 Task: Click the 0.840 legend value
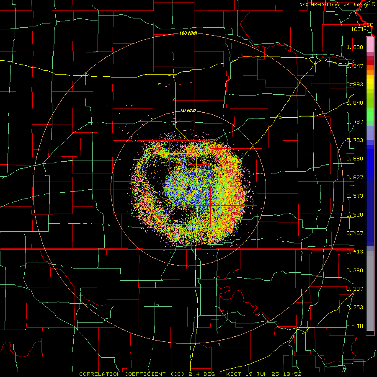tap(355, 103)
